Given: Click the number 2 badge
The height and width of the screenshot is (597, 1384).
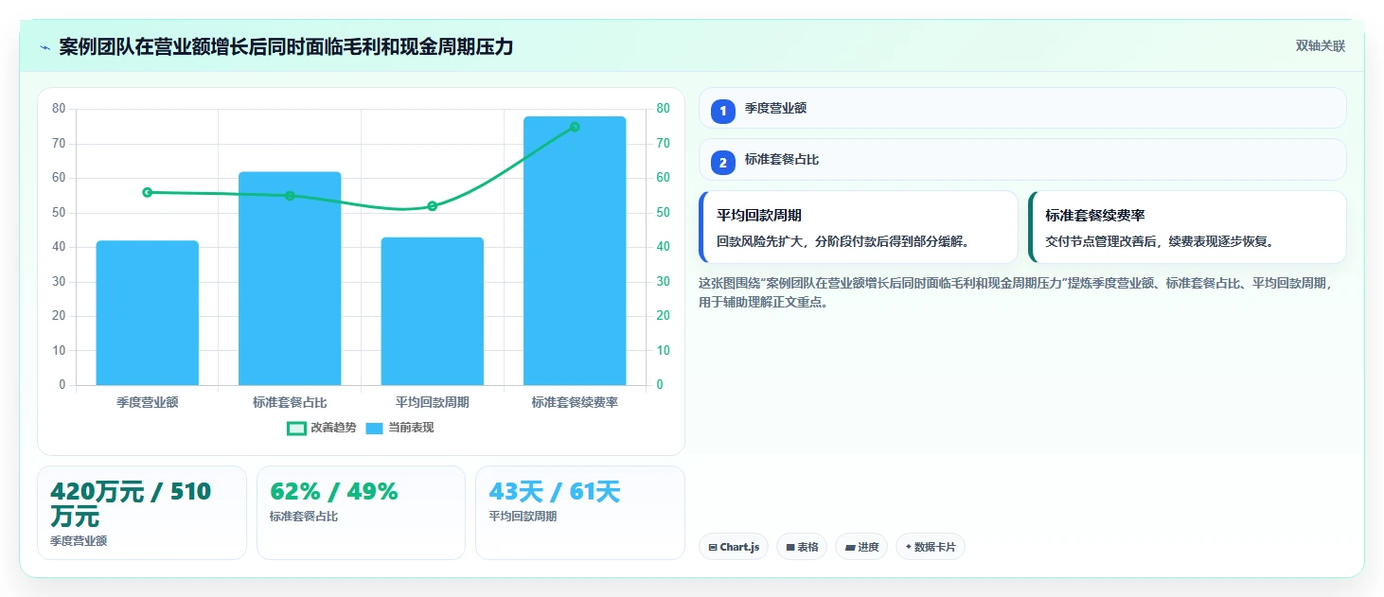Looking at the screenshot, I should [x=723, y=163].
